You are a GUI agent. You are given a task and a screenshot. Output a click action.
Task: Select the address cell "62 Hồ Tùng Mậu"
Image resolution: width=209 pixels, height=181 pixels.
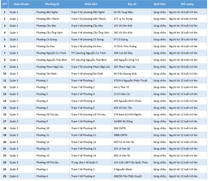(123, 12)
